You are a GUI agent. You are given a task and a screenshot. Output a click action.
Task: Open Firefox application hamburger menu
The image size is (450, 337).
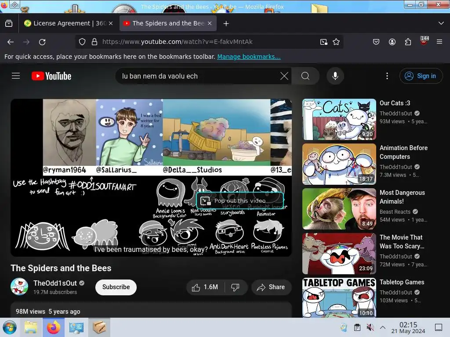439,42
